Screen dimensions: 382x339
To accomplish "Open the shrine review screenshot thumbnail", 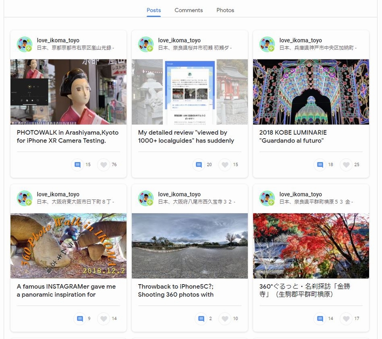I will tap(190, 92).
